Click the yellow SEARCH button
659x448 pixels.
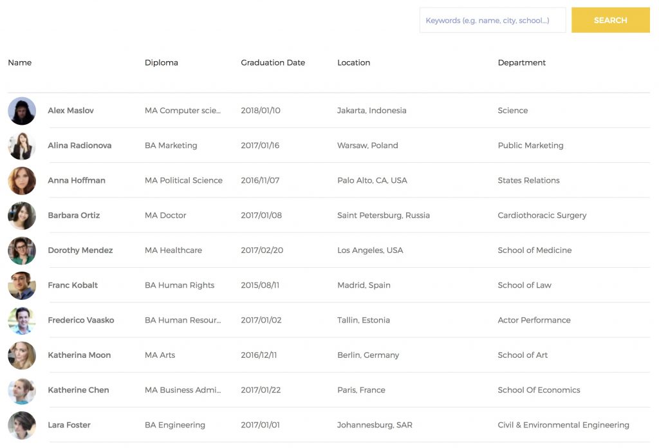point(610,20)
